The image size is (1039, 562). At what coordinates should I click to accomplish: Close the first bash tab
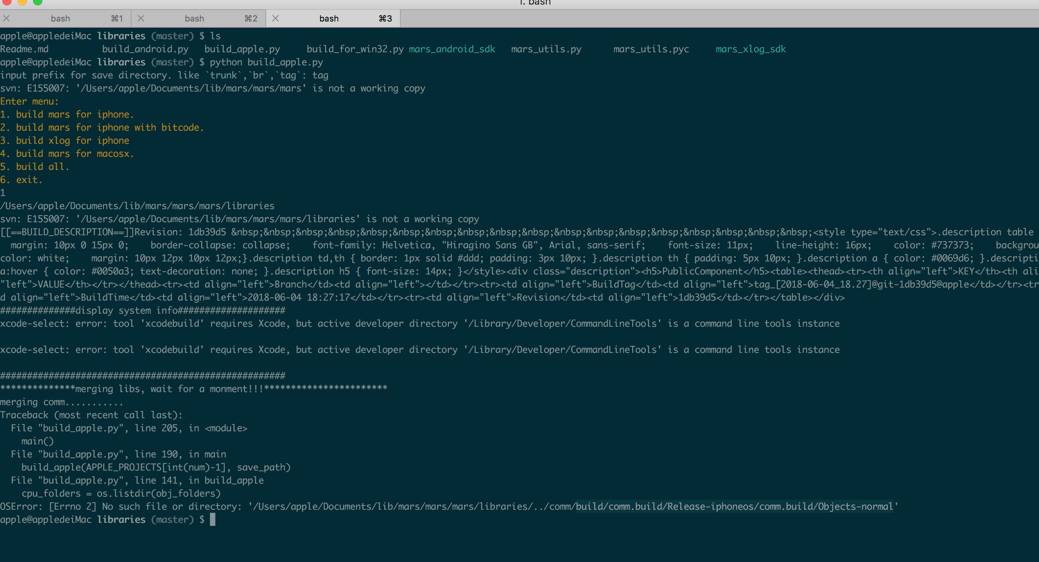[7, 18]
